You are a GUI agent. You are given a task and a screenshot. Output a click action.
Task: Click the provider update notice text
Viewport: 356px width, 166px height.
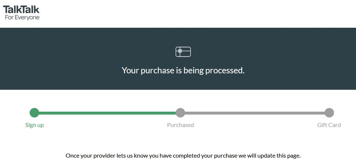[183, 156]
